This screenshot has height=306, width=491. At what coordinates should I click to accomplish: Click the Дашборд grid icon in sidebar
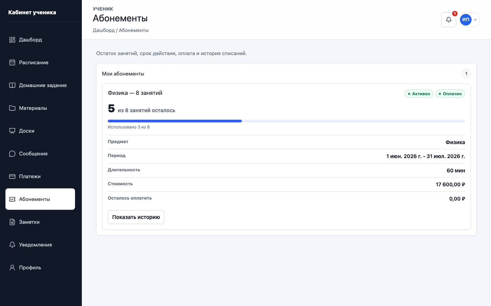pyautogui.click(x=12, y=40)
